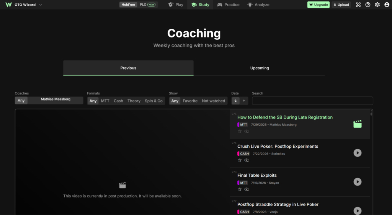Toggle watched eye for How to Defend SB
Image resolution: width=392 pixels, height=215 pixels.
pyautogui.click(x=247, y=131)
